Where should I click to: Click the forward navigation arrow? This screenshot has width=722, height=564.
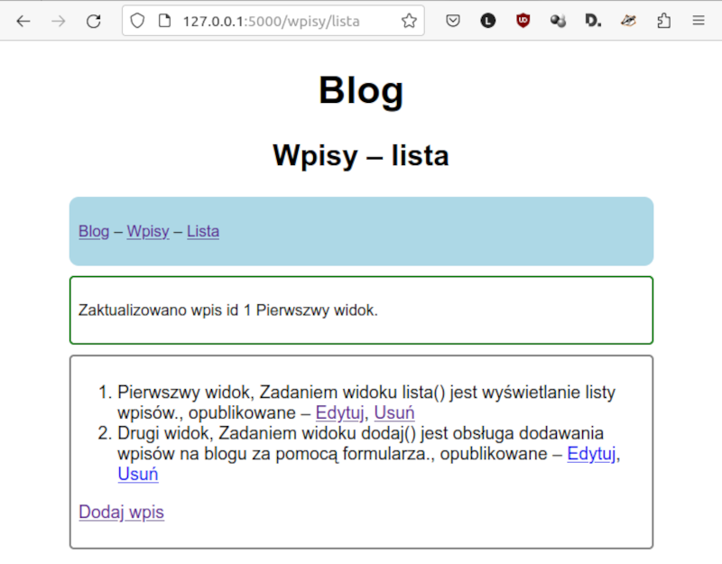(57, 20)
